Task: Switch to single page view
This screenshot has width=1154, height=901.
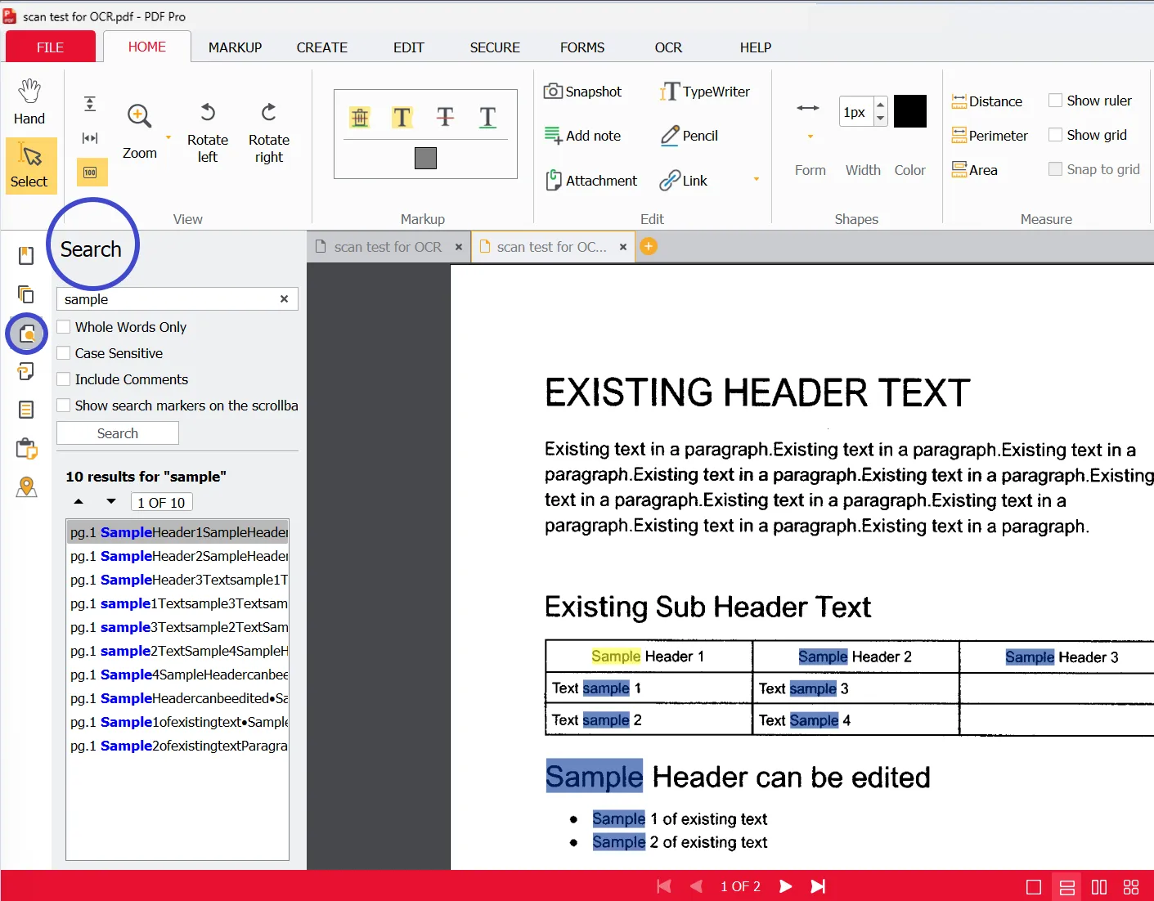Action: click(x=1034, y=887)
